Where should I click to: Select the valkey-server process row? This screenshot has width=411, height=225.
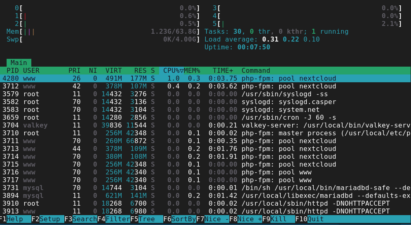(x=205, y=125)
